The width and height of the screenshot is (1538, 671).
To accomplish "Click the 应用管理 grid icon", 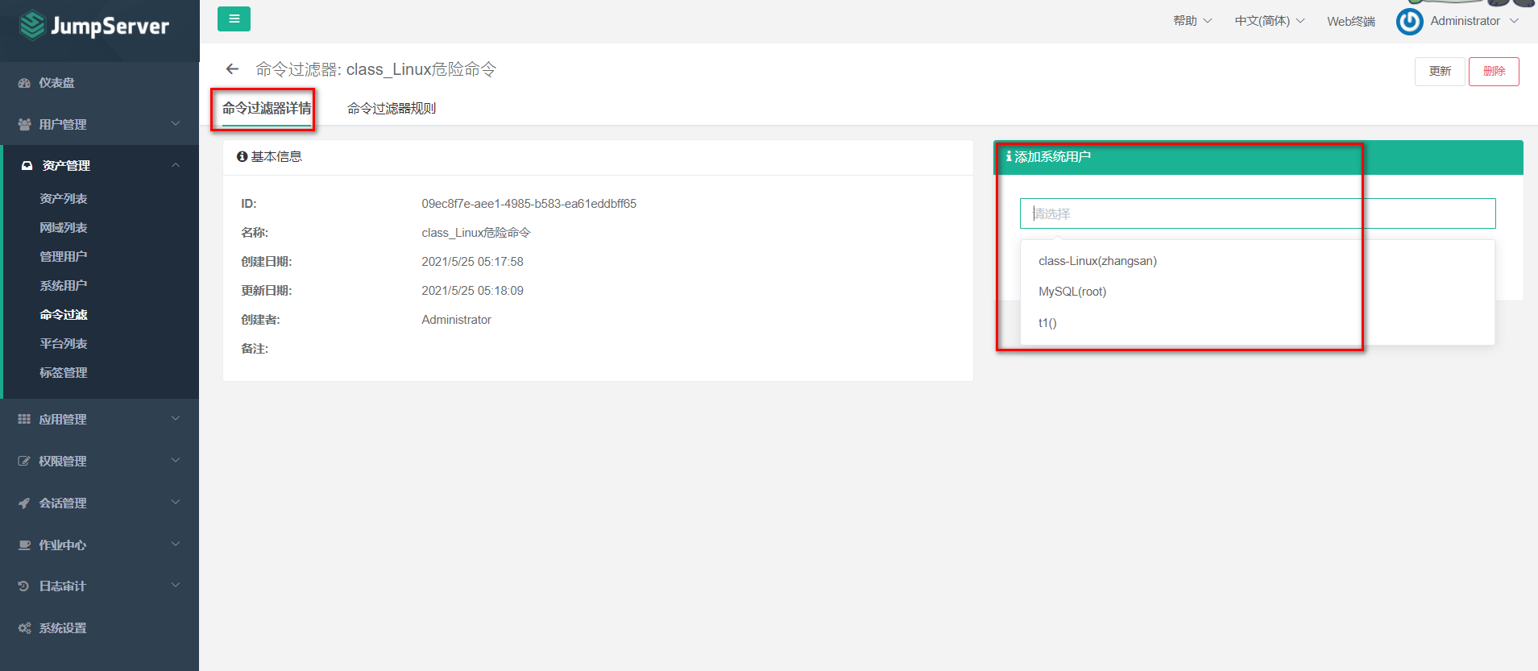I will pyautogui.click(x=24, y=420).
